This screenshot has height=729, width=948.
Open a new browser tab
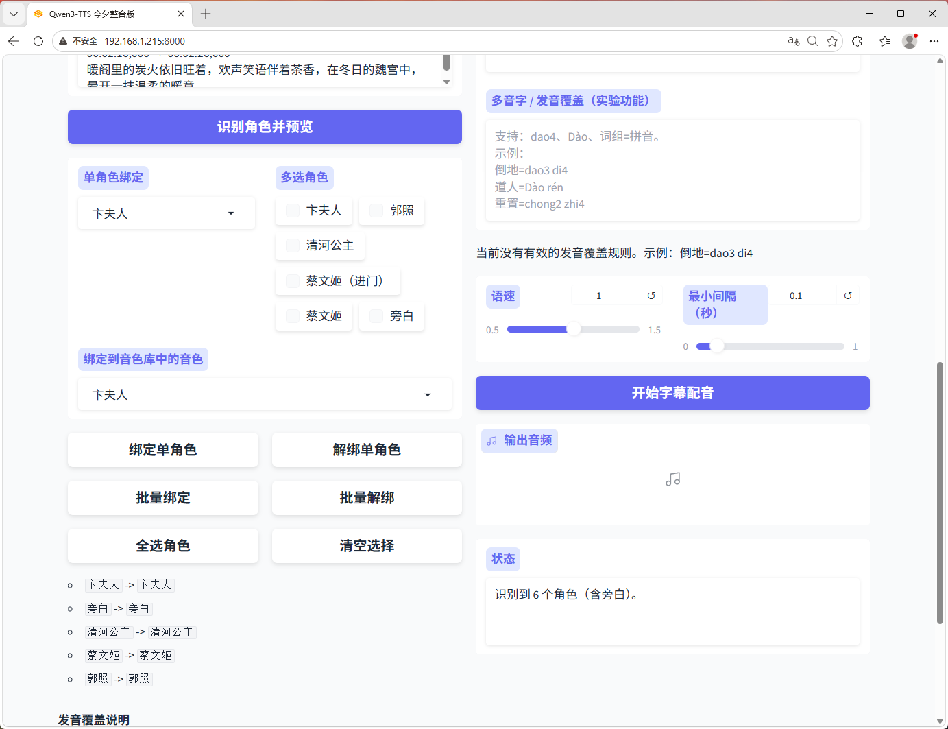pyautogui.click(x=206, y=14)
